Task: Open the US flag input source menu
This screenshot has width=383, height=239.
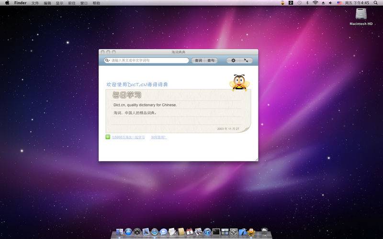Action: tap(339, 3)
